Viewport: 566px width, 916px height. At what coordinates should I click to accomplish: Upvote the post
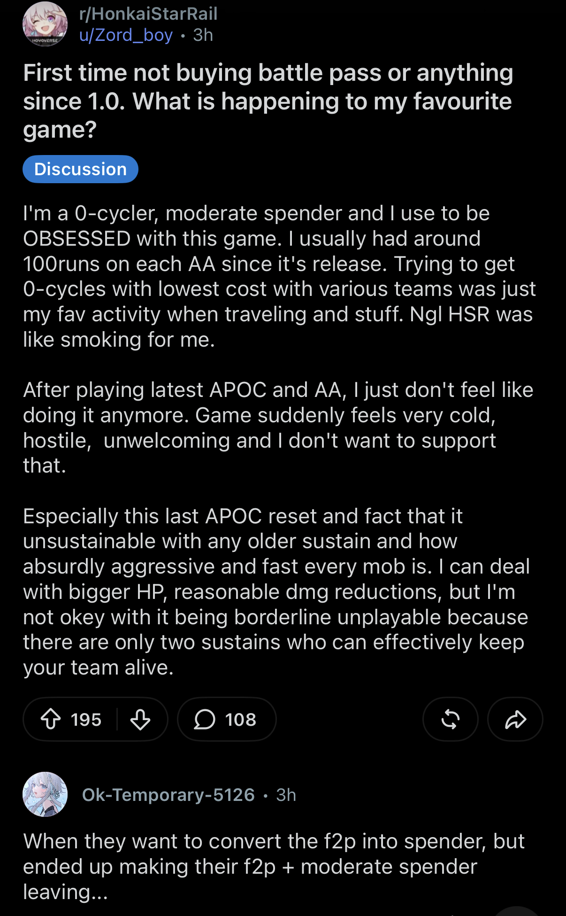click(x=51, y=719)
